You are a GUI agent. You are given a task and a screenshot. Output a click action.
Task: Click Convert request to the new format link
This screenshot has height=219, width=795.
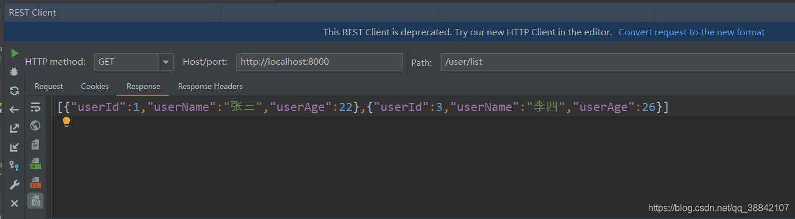point(692,32)
